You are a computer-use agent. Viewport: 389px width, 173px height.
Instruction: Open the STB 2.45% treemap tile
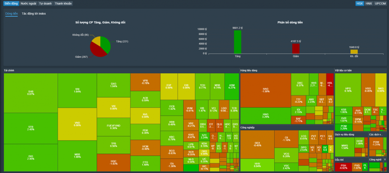[31, 128]
